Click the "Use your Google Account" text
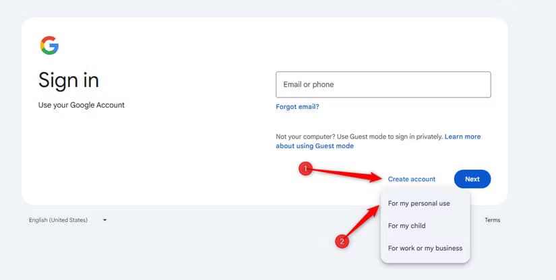556x280 pixels. click(x=82, y=105)
